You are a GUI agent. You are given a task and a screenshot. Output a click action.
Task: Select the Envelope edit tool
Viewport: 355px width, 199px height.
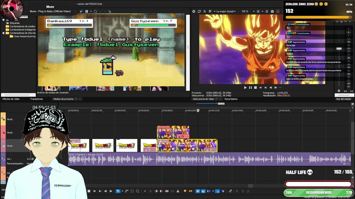[x=127, y=191]
